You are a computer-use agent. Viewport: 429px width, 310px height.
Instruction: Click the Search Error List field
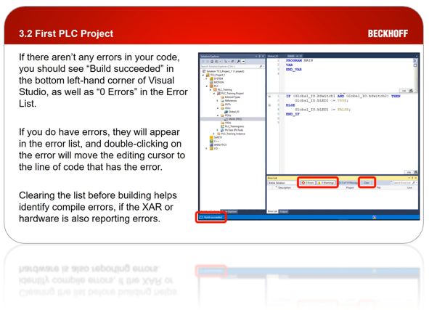click(x=404, y=183)
